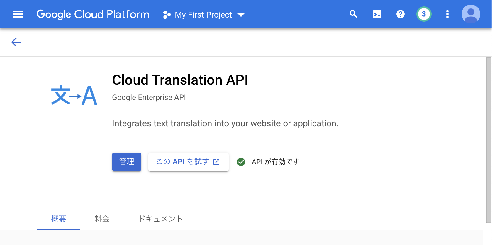The height and width of the screenshot is (245, 492).
Task: Click the Google Cloud Platform logo
Action: (x=93, y=14)
